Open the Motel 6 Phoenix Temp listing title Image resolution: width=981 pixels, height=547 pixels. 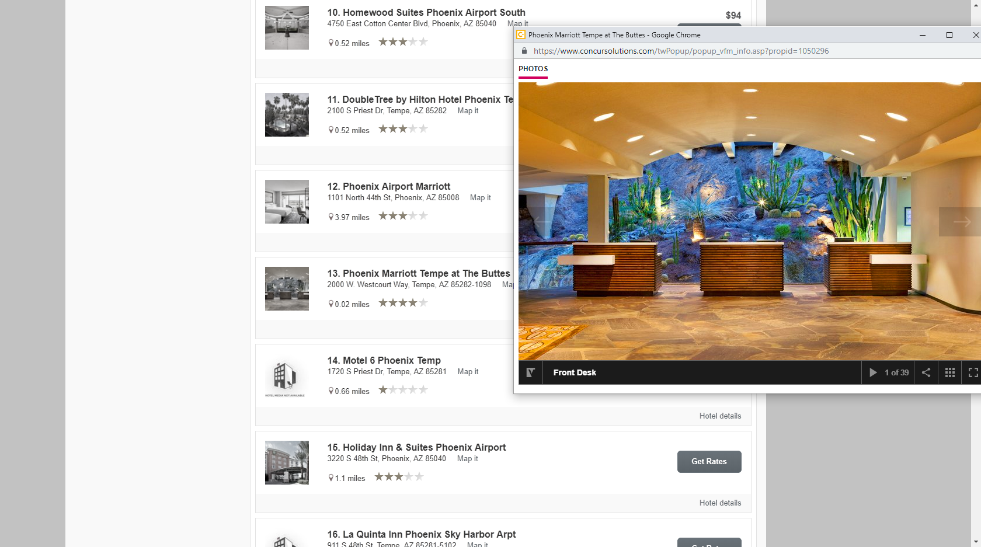point(384,360)
